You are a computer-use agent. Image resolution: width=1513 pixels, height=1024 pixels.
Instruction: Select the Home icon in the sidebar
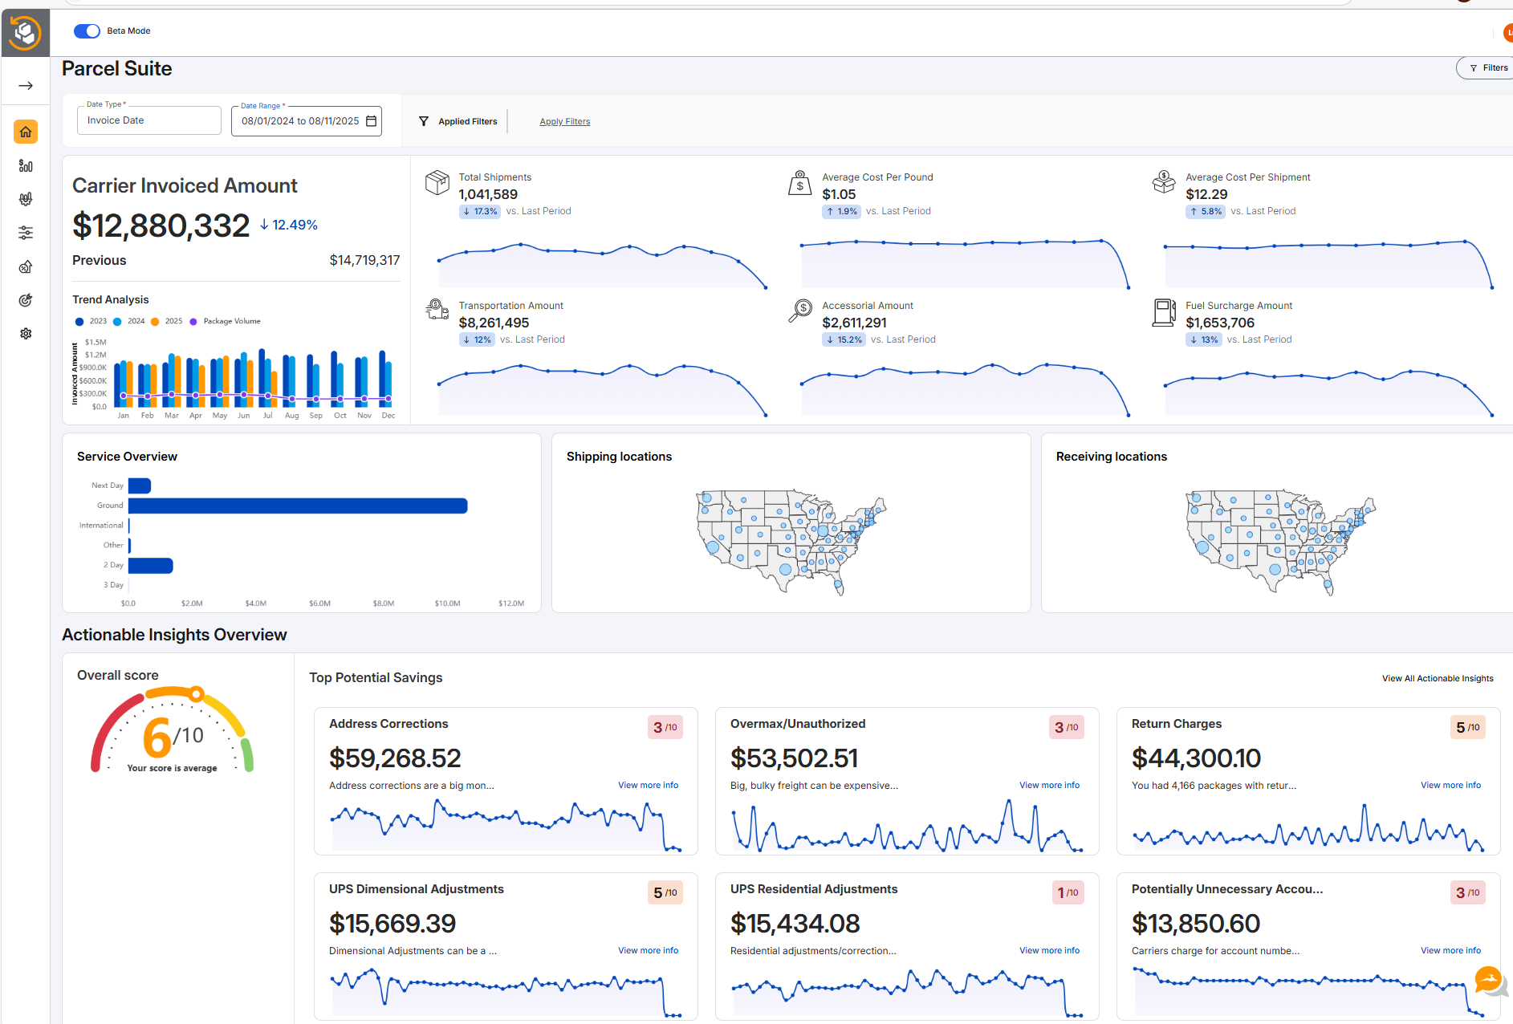26,132
